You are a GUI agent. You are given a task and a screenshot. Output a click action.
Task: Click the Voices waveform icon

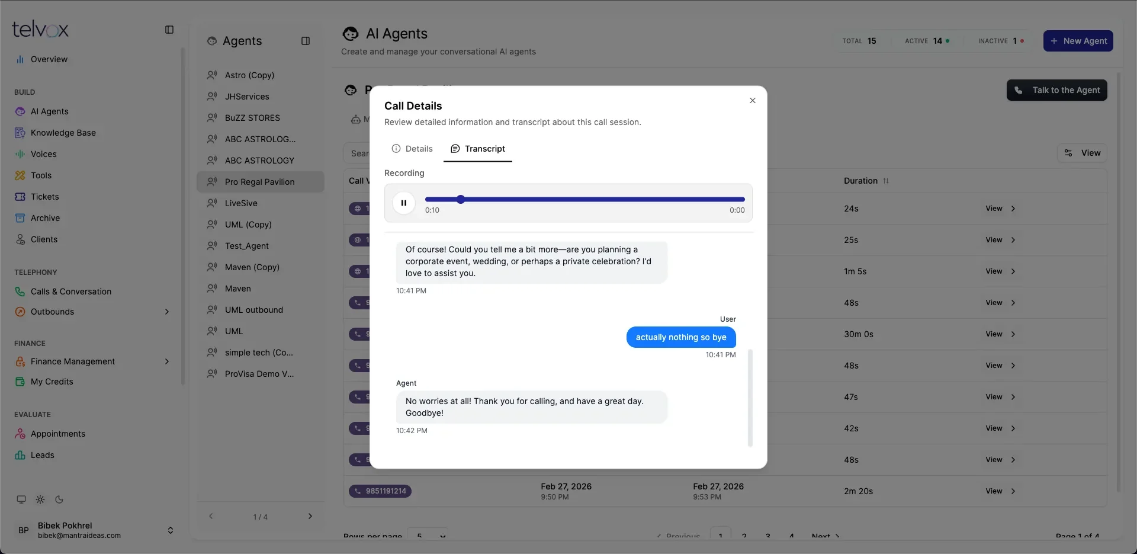click(20, 154)
